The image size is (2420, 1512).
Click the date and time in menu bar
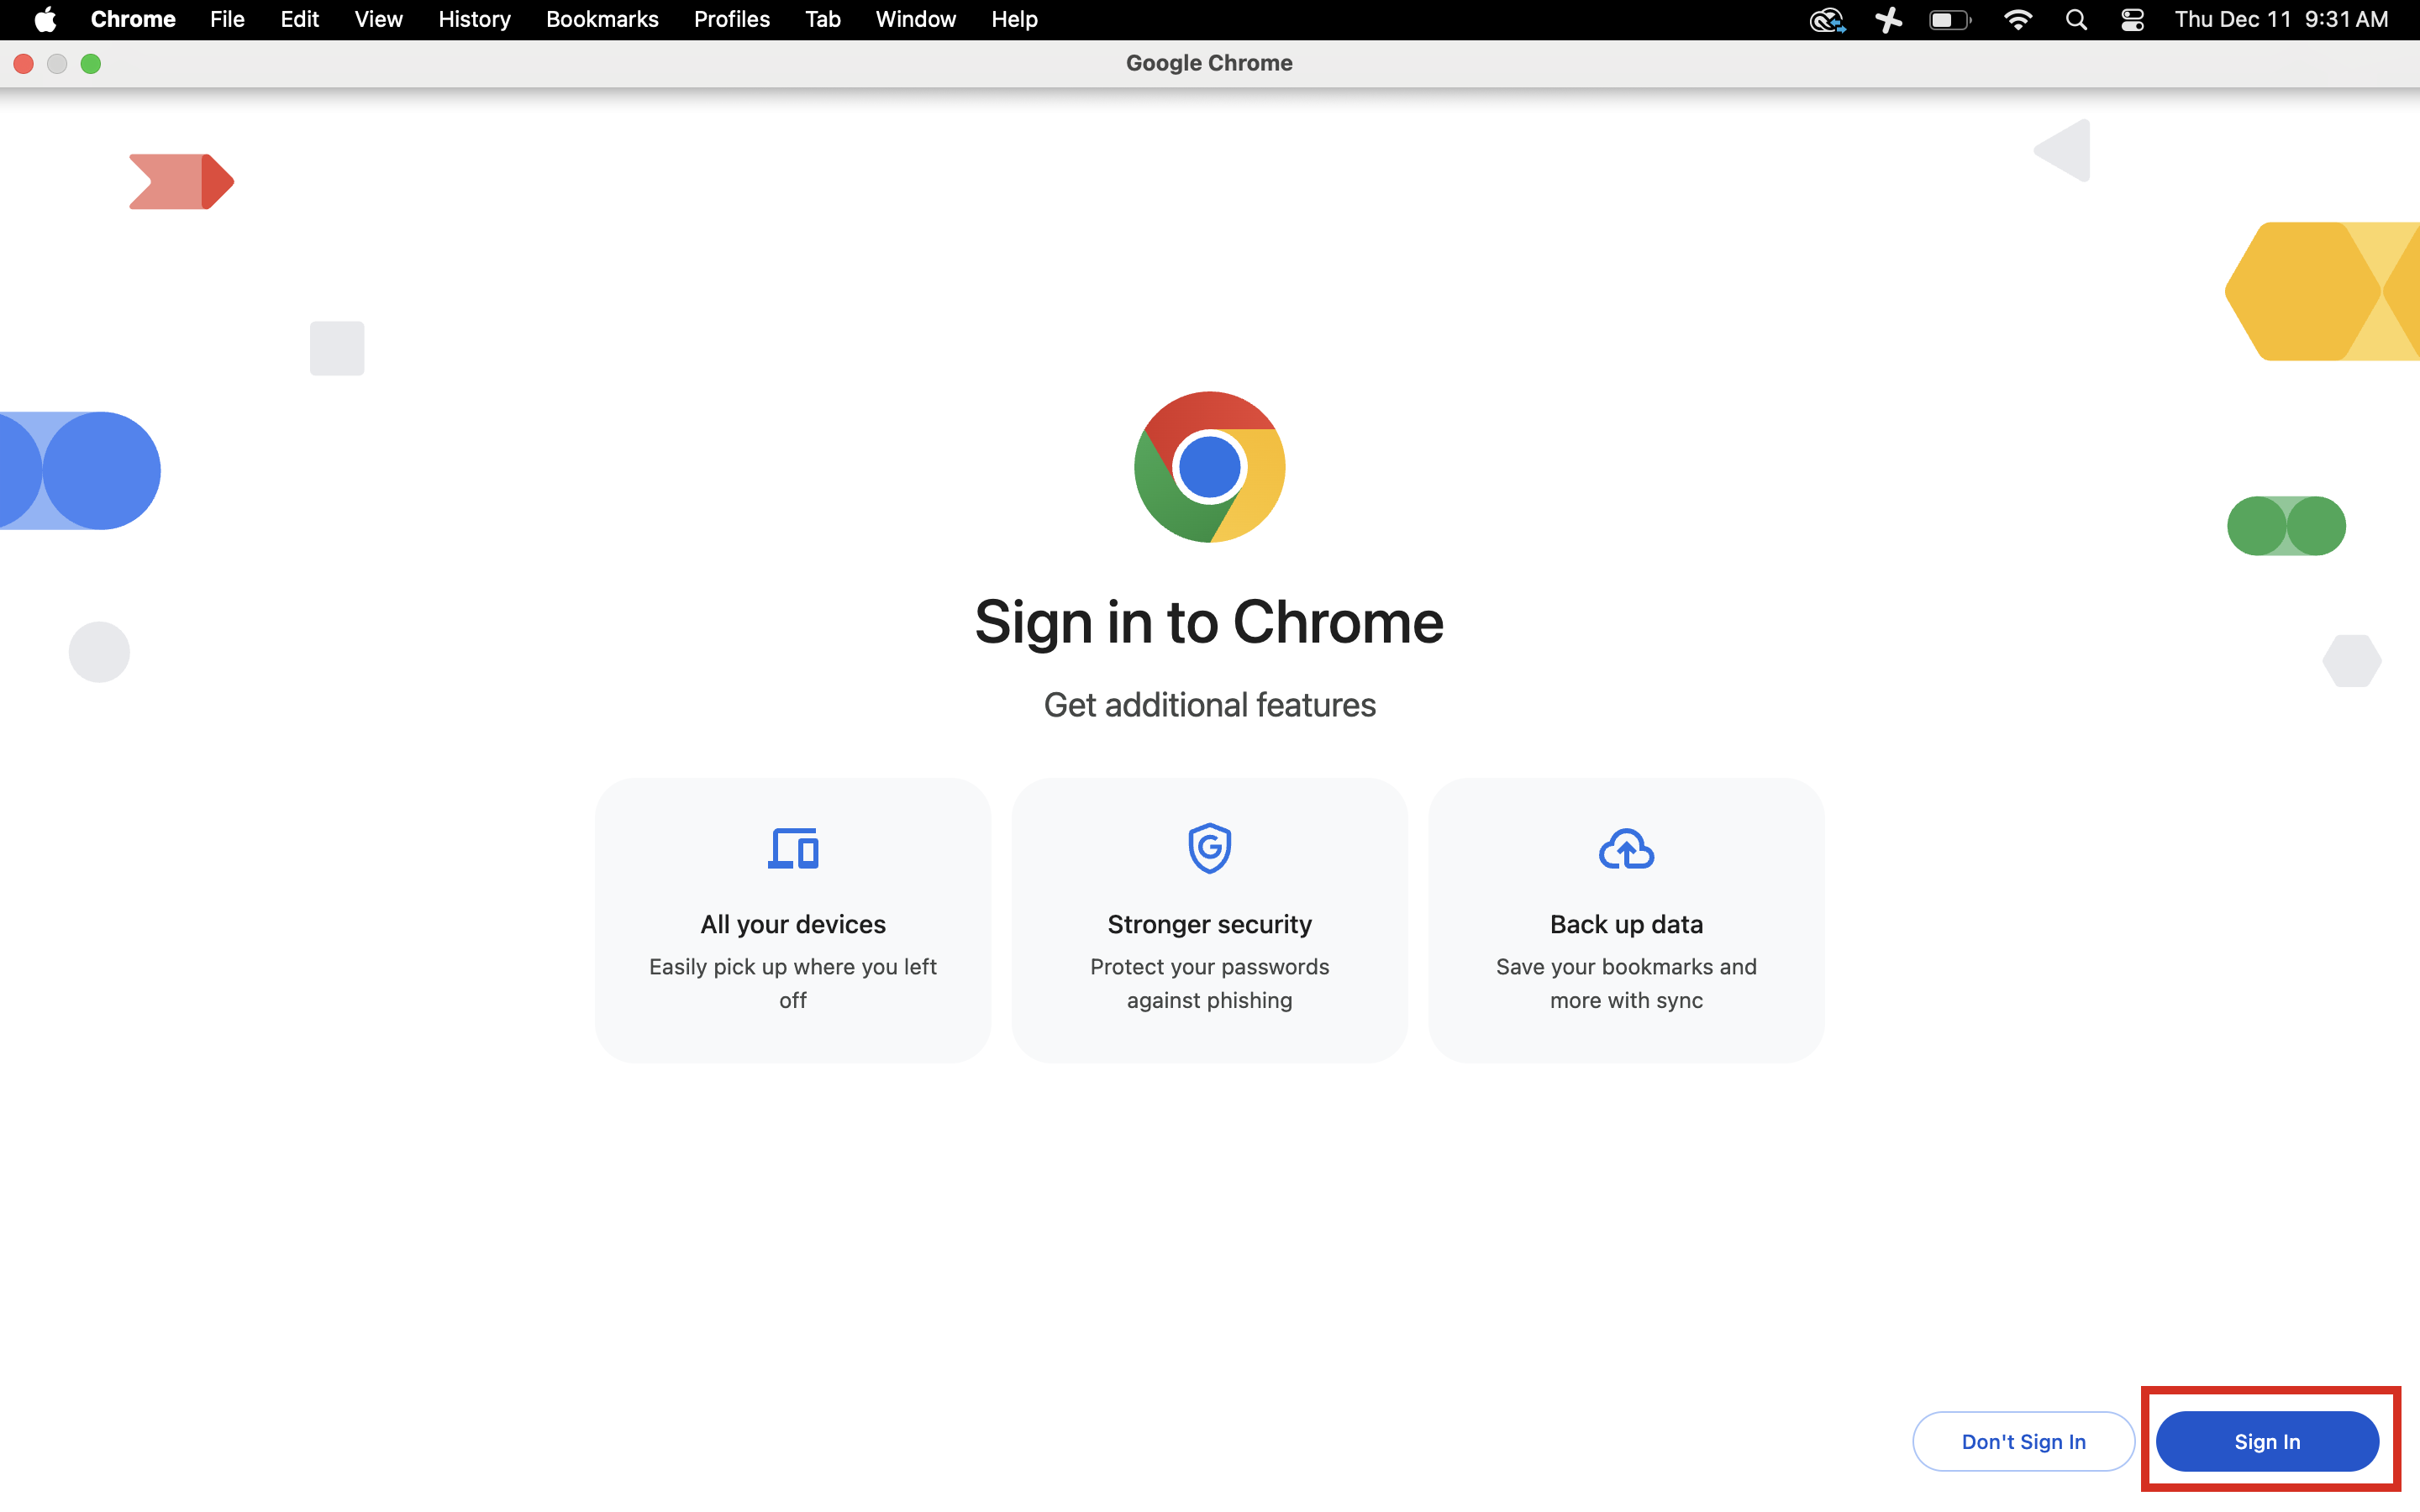coord(2281,19)
